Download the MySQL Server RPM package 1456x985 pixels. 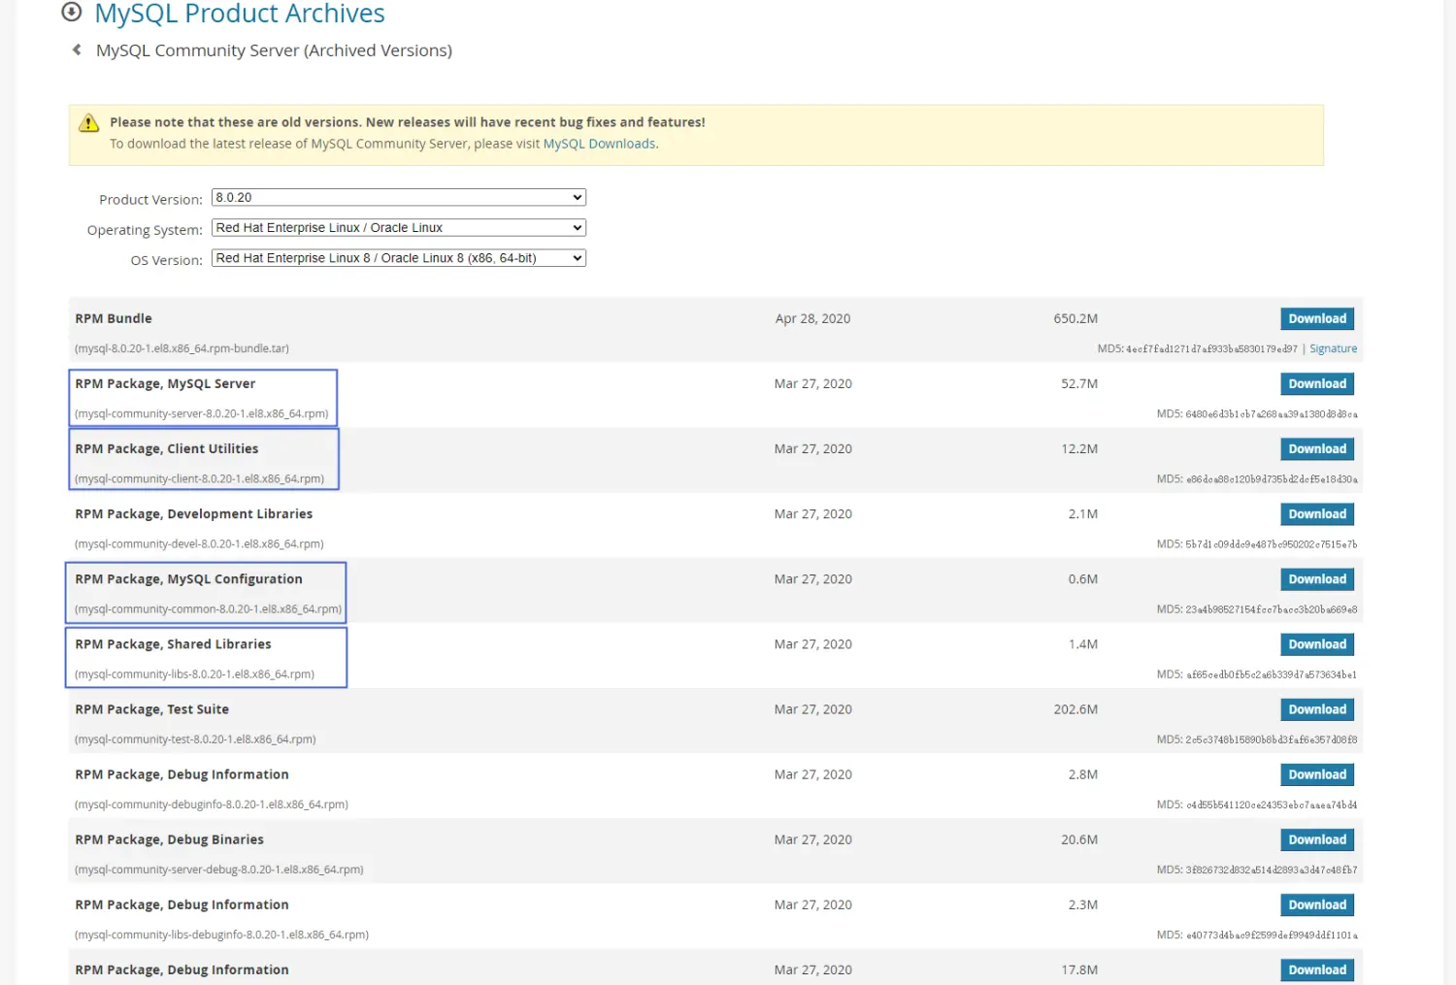coord(1317,383)
